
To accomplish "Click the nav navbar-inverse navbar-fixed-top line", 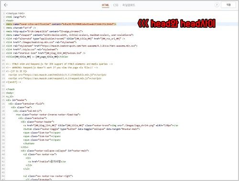I will click(48, 115).
